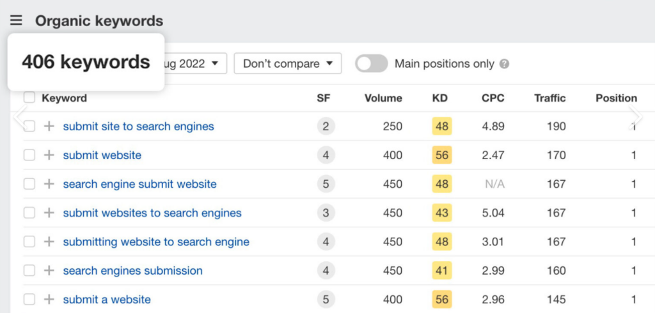Click plus icon for 'submit websites to search engines'

coord(49,213)
